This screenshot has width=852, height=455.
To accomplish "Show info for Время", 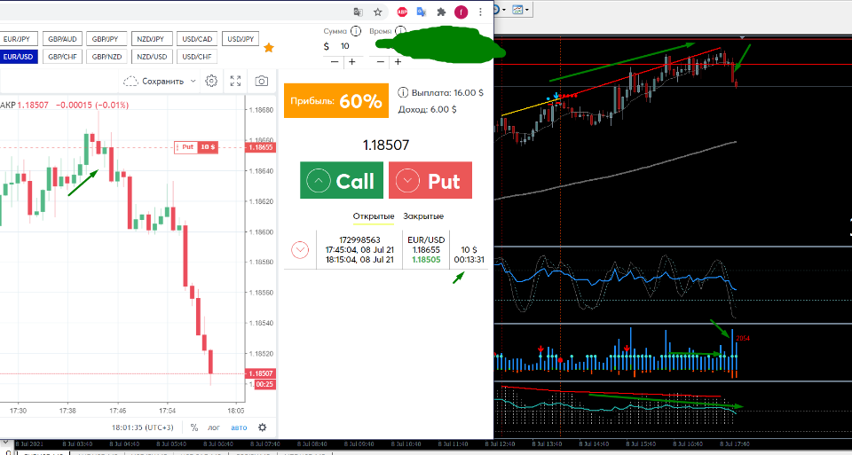I will pyautogui.click(x=400, y=31).
